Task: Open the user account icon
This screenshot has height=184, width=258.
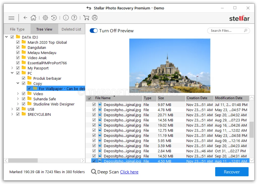Action: [95, 18]
